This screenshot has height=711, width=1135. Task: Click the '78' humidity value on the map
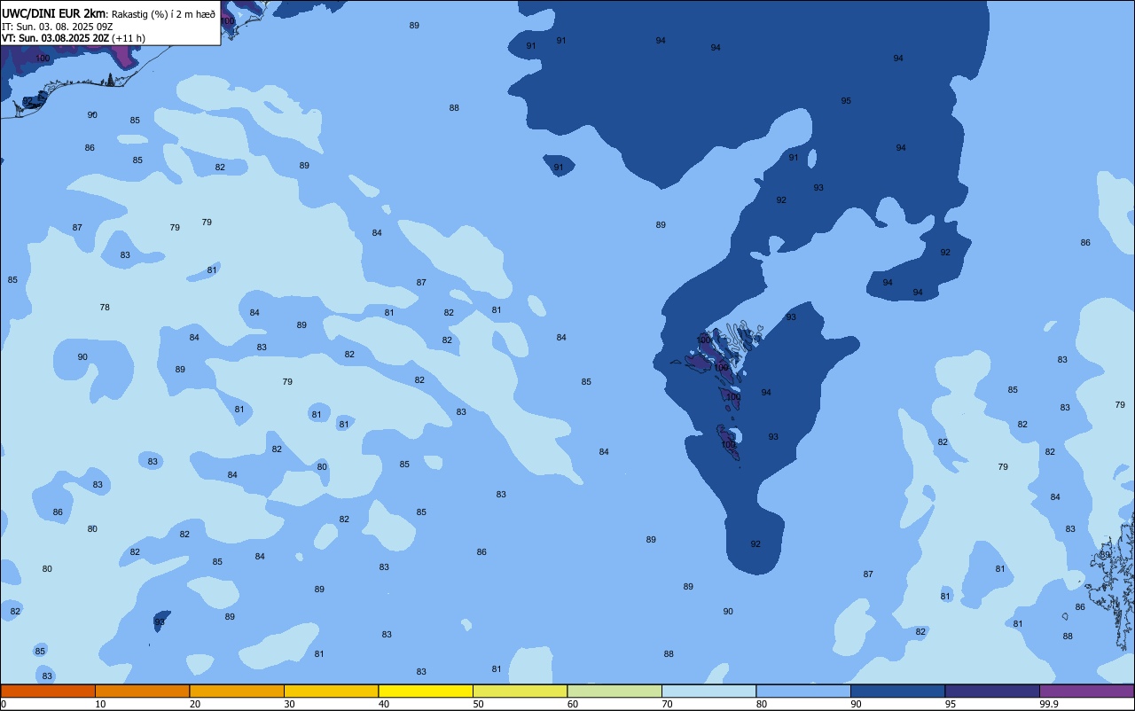pos(105,307)
